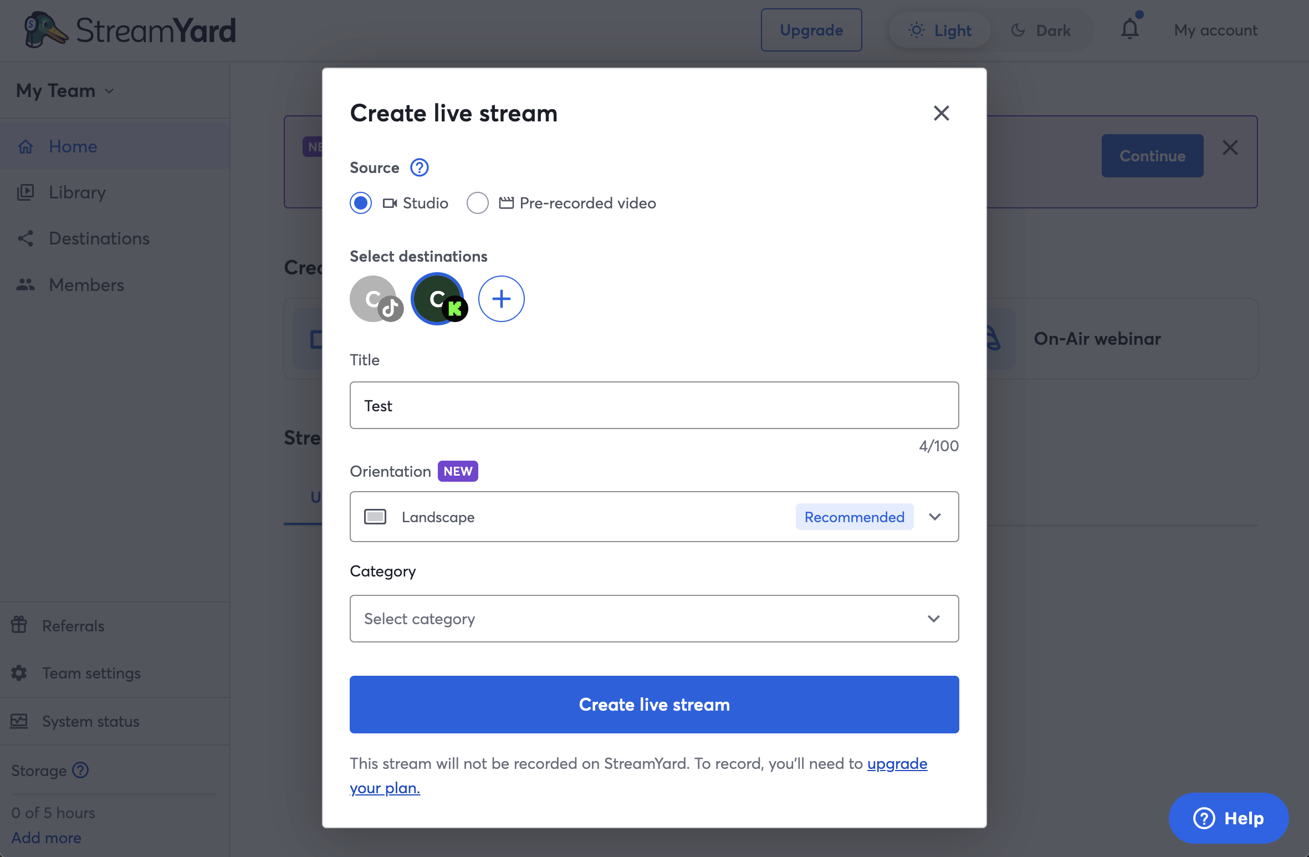Open notifications bell icon
1309x857 pixels.
[x=1129, y=28]
